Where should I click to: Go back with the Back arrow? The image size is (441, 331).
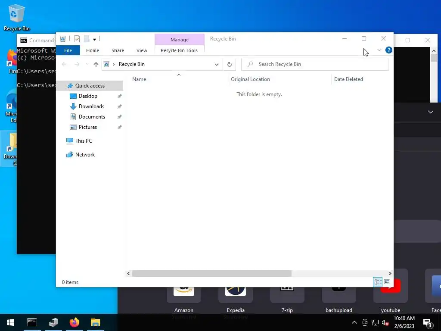[x=64, y=65]
